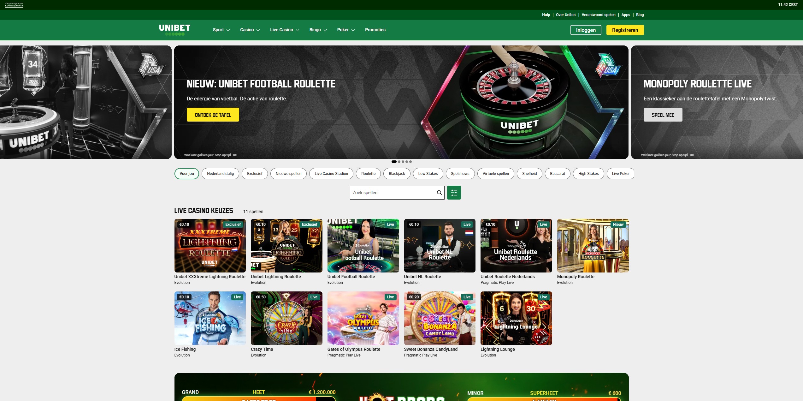803x401 pixels.
Task: Click the Kansspelautoriteit licence logo
Action: pos(14,5)
